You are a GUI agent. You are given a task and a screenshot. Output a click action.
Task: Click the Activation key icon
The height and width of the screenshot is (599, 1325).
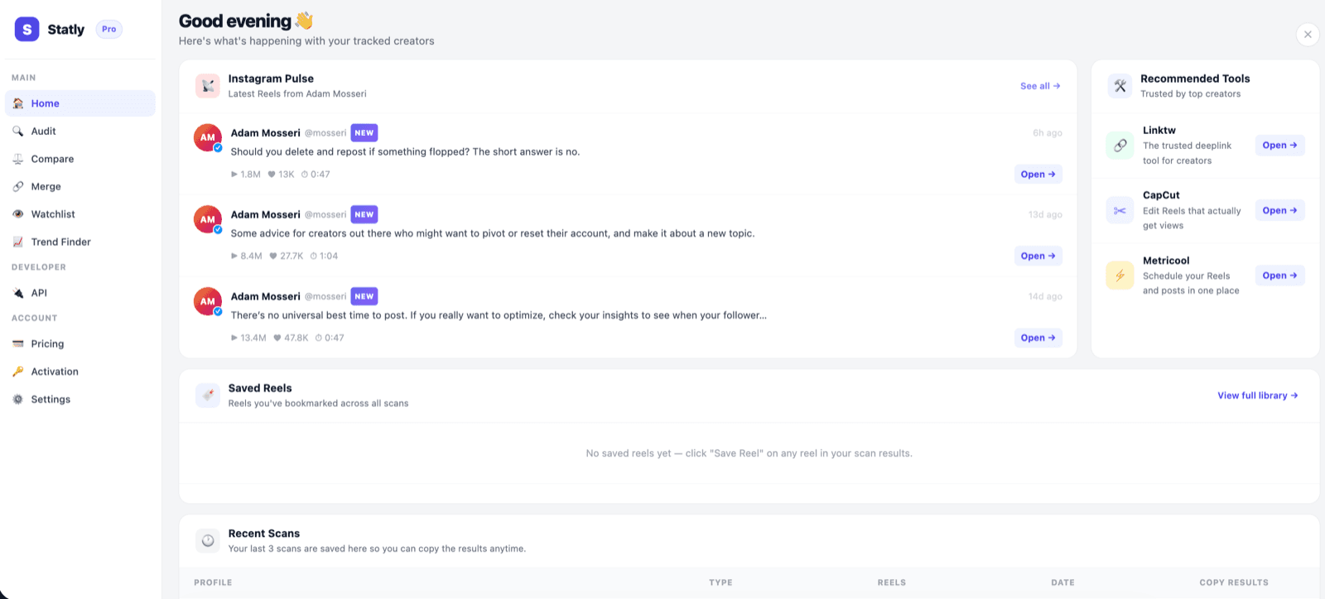(x=18, y=371)
